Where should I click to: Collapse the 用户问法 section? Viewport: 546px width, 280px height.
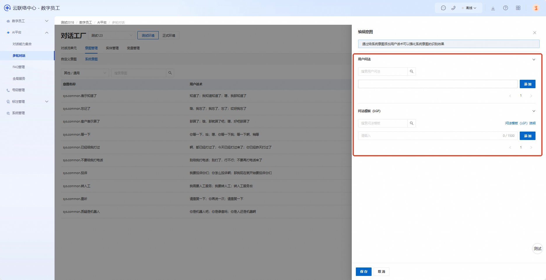[534, 59]
